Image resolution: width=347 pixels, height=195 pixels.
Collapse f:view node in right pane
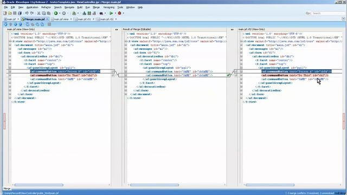241,41
